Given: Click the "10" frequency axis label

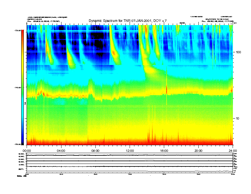Looking at the screenshot, I should tap(238, 119).
